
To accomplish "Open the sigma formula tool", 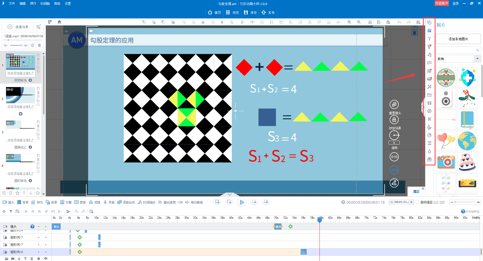I will point(429,143).
